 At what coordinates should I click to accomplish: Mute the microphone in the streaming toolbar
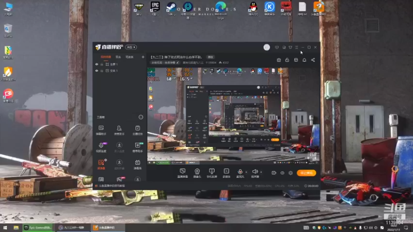240,173
